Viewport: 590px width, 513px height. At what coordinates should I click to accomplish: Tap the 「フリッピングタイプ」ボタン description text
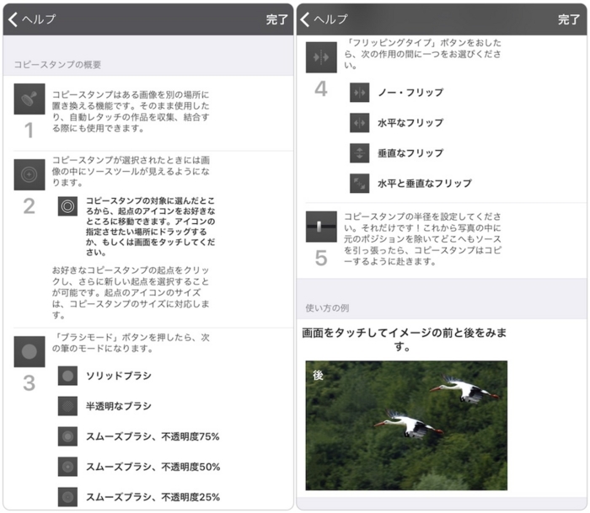[422, 54]
